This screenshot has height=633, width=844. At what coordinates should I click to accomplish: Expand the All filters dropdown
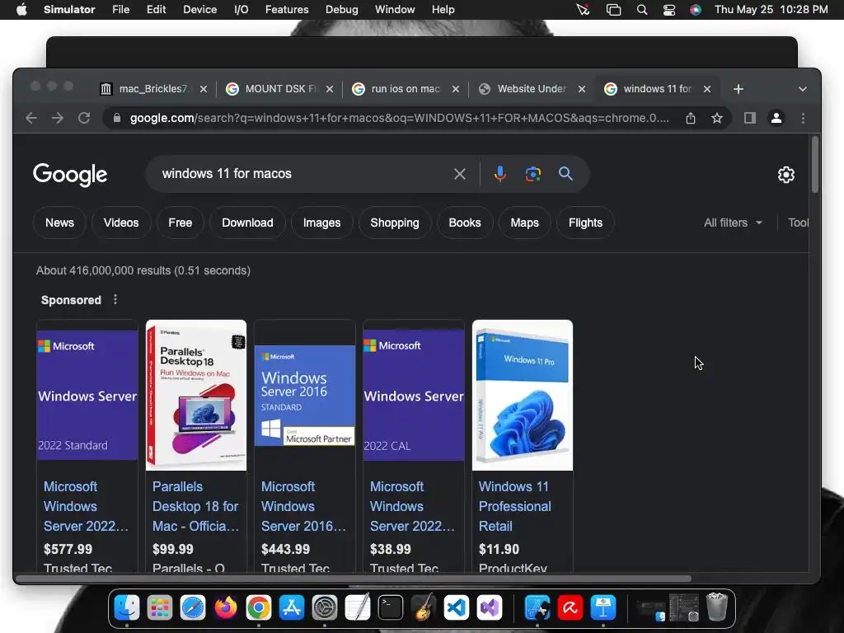click(x=733, y=223)
